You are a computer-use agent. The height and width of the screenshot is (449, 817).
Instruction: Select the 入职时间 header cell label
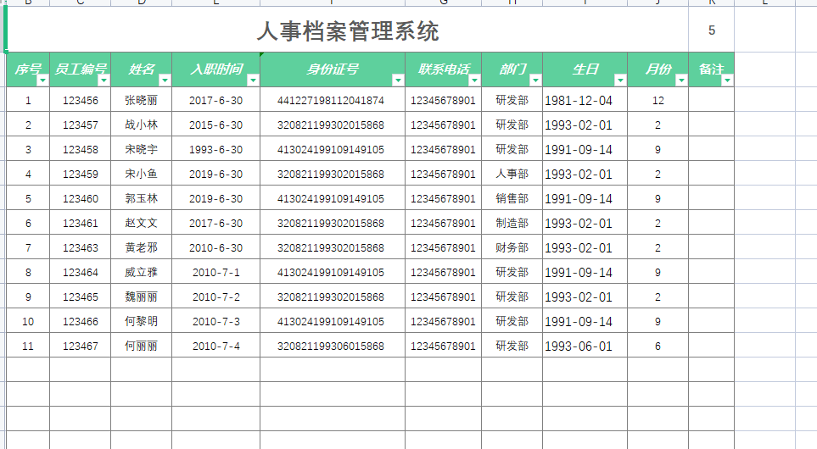[x=216, y=69]
